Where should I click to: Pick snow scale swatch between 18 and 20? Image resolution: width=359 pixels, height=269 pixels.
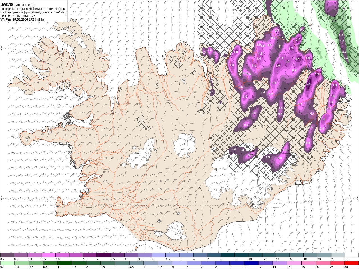click(310, 255)
